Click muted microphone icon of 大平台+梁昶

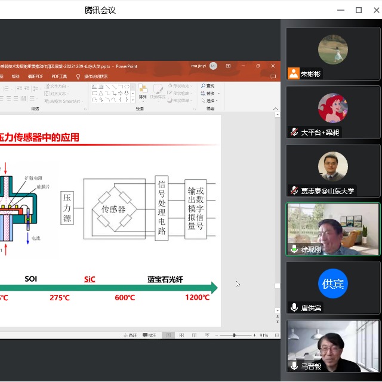(294, 132)
